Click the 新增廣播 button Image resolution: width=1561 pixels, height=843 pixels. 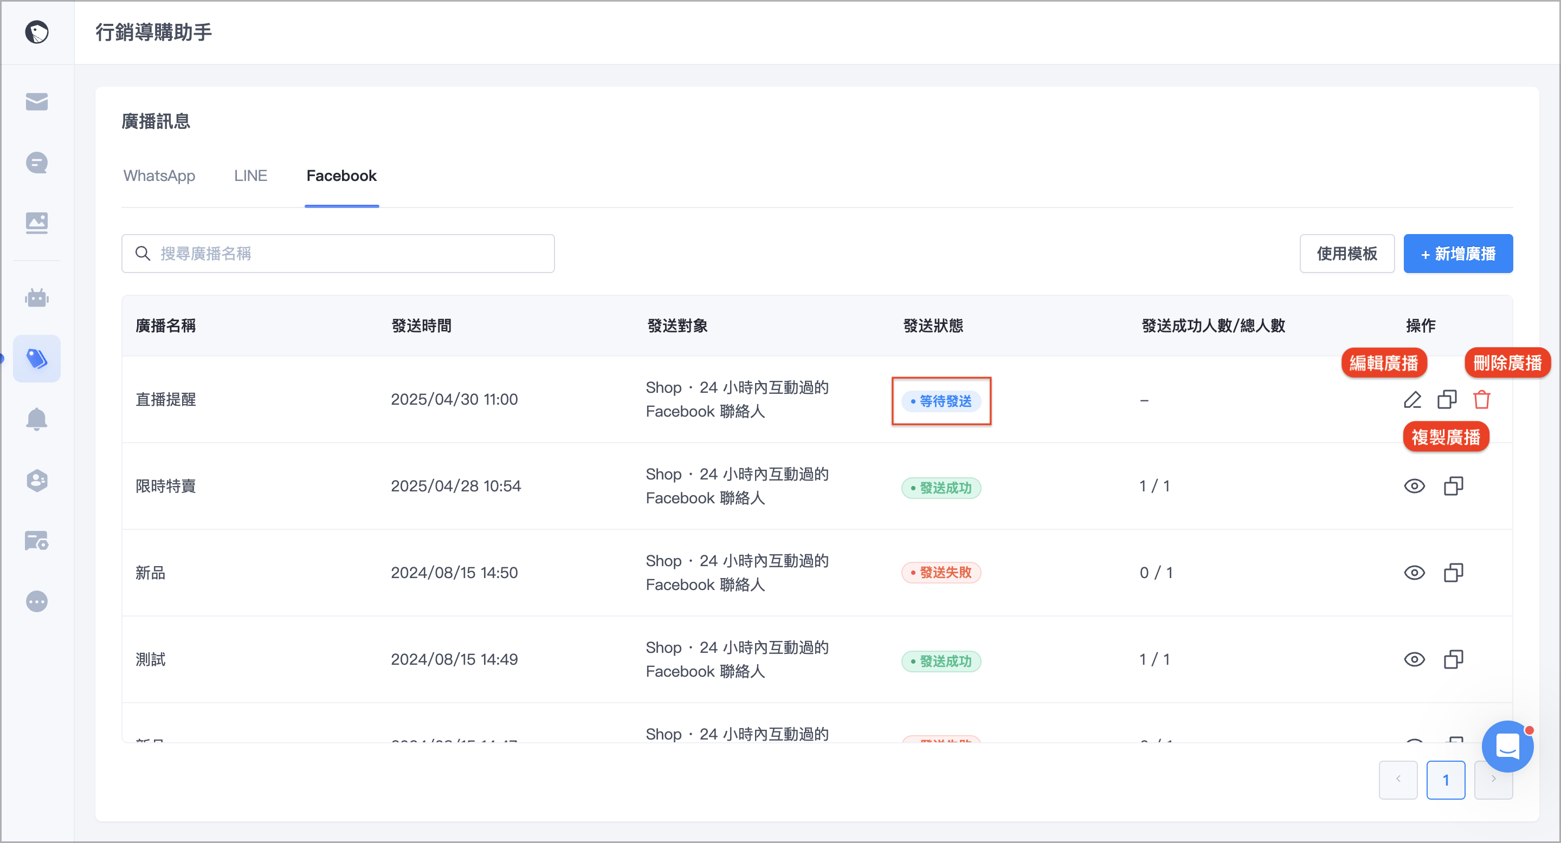(x=1458, y=253)
